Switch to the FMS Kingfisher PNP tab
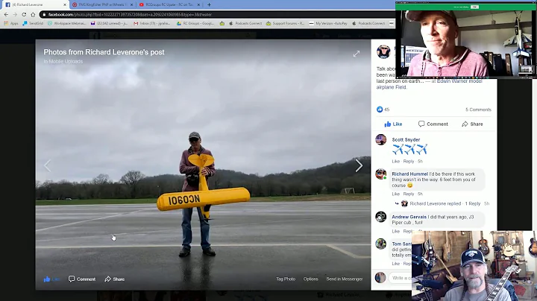 click(x=103, y=4)
